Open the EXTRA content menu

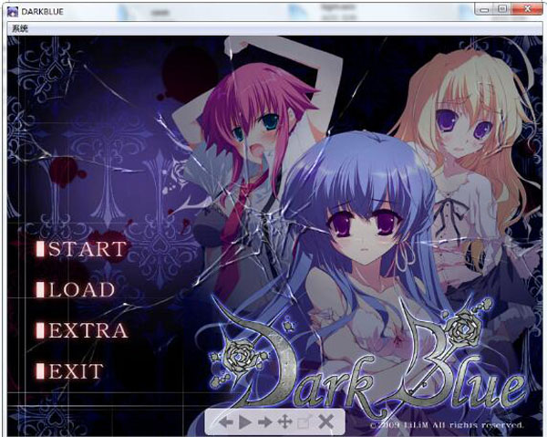[x=82, y=330]
